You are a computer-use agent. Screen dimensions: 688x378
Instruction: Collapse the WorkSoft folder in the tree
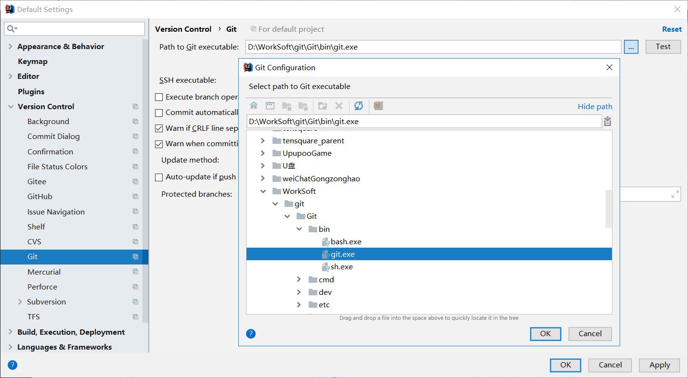tap(263, 191)
